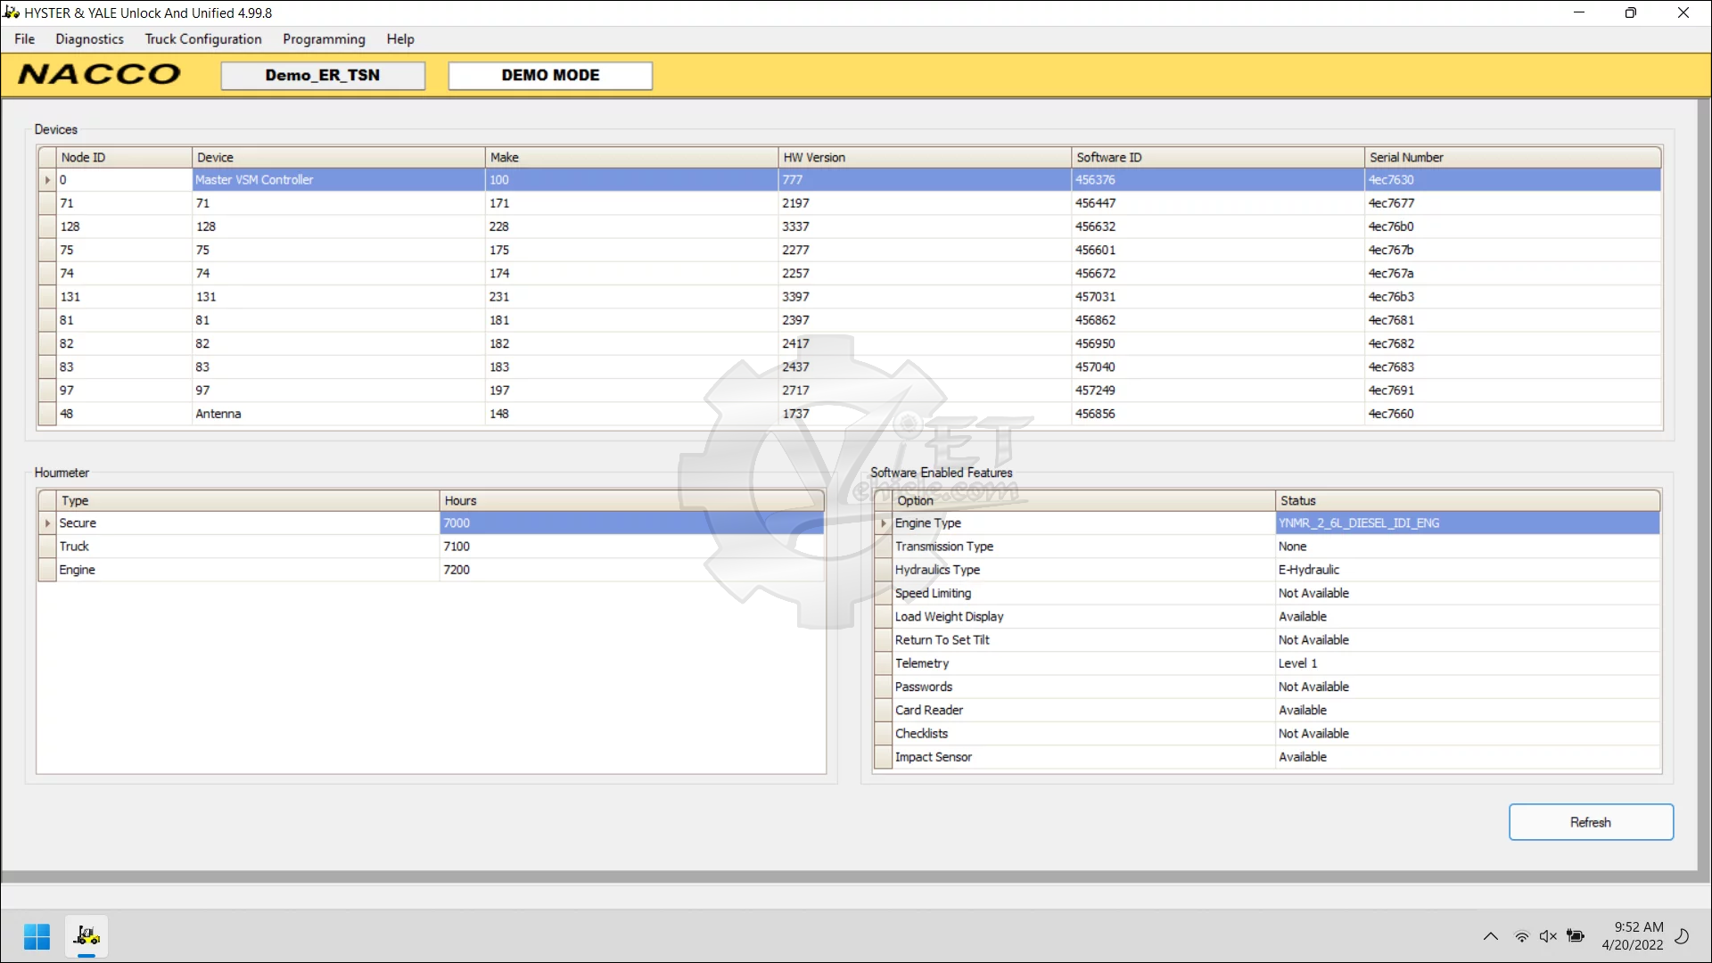Screen dimensions: 1712x963
Task: Click the Software ID column header
Action: pyautogui.click(x=1218, y=157)
